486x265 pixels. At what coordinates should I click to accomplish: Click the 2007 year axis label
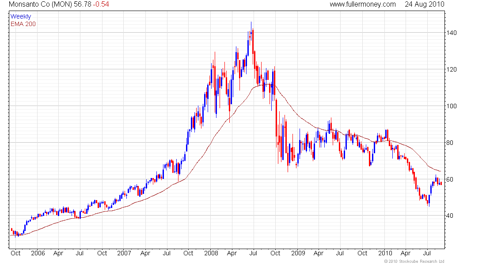point(124,253)
